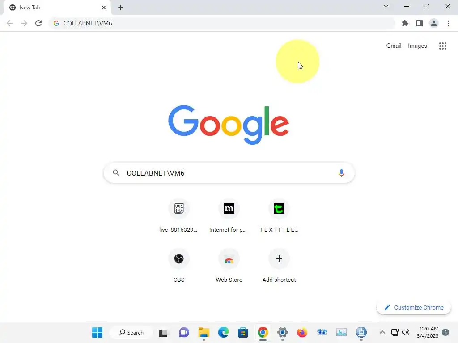
Task: Click the back navigation arrow
Action: coord(10,23)
